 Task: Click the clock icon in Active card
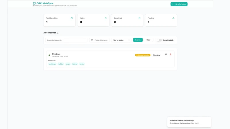click(106, 18)
